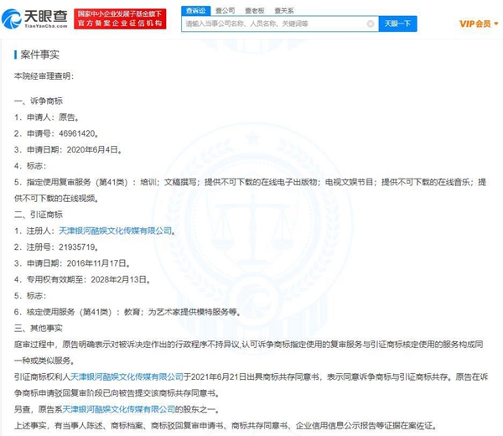Viewport: 503px width, 436px height.
Task: Open 天津银河酷娱 link in the 注册人 line
Action: click(117, 230)
